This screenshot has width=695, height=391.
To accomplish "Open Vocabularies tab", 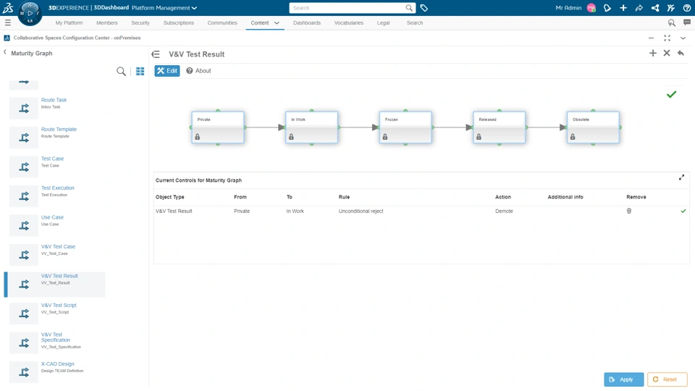I will 349,22.
